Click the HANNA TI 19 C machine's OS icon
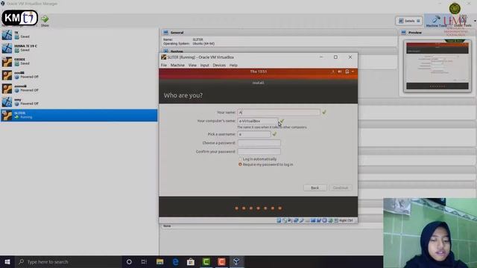 (7, 48)
